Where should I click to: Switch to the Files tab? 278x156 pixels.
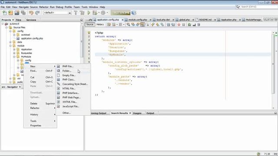pyautogui.click(x=18, y=20)
